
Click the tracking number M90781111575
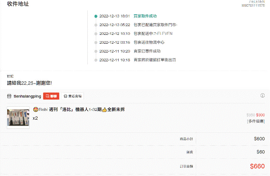point(253,6)
